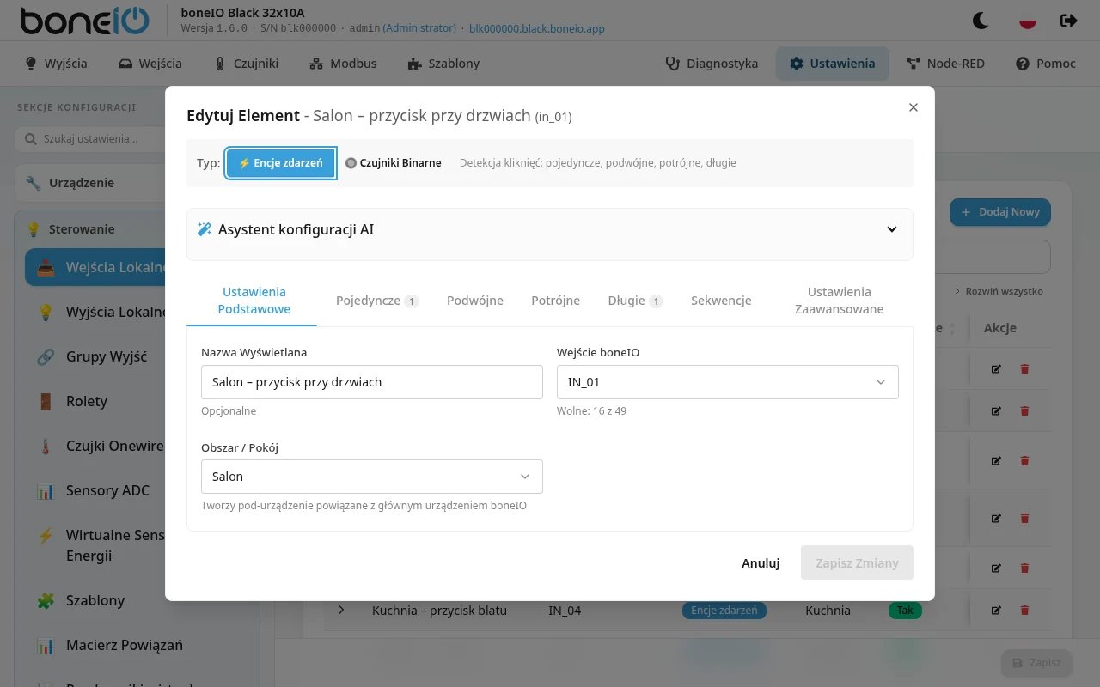Click the Polish flag language icon
The width and height of the screenshot is (1100, 687).
[1026, 21]
